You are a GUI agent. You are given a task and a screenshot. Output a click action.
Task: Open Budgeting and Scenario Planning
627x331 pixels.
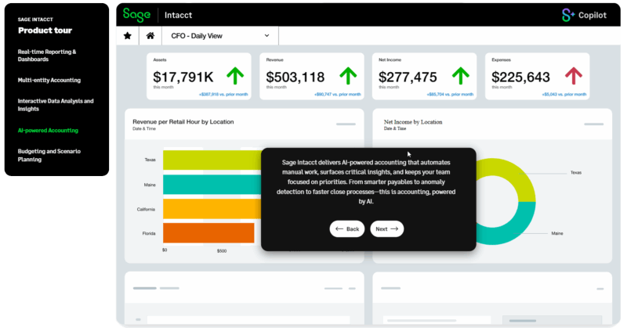pyautogui.click(x=49, y=155)
